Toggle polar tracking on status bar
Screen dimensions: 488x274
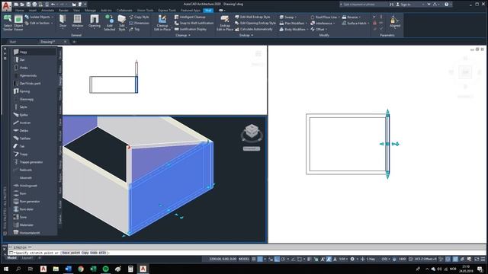point(283,259)
